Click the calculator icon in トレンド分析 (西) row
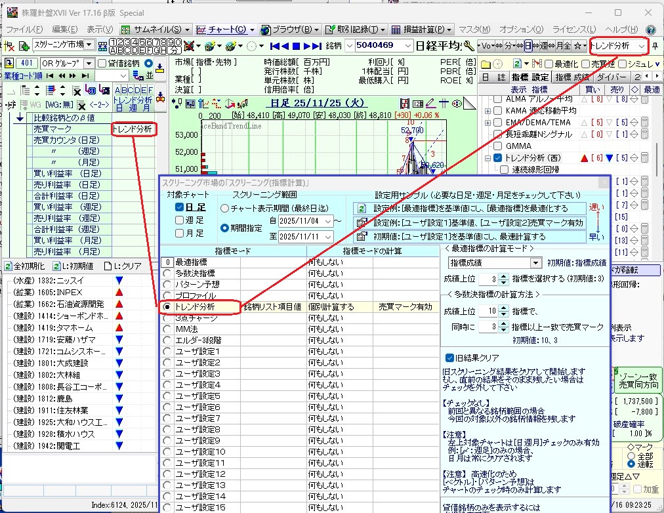 point(644,158)
